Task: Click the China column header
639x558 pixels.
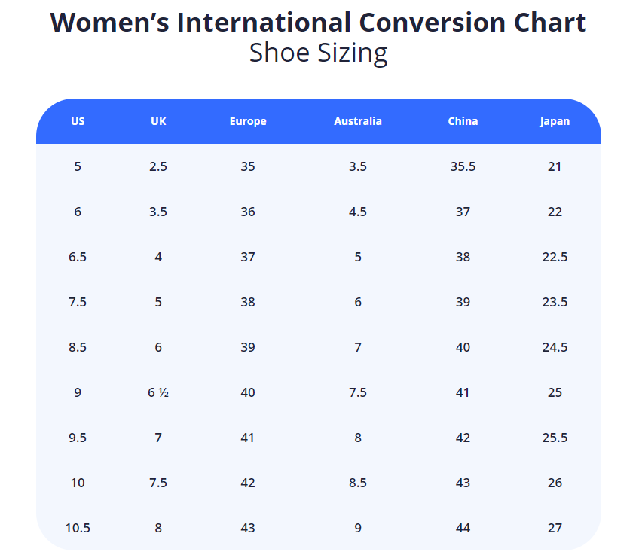Action: [x=463, y=121]
